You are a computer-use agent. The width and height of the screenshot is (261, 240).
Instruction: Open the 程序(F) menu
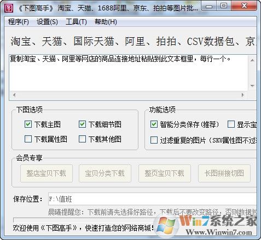pos(19,22)
